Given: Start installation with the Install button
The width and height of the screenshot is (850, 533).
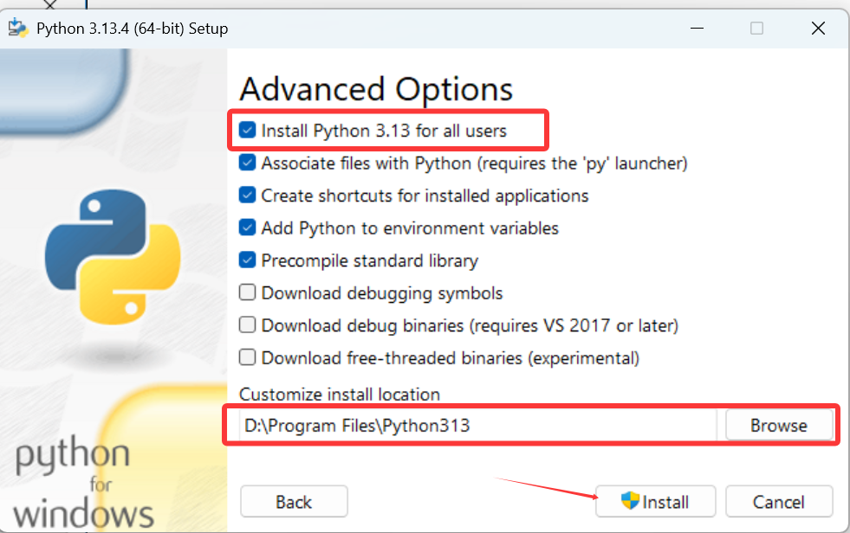Looking at the screenshot, I should [655, 502].
